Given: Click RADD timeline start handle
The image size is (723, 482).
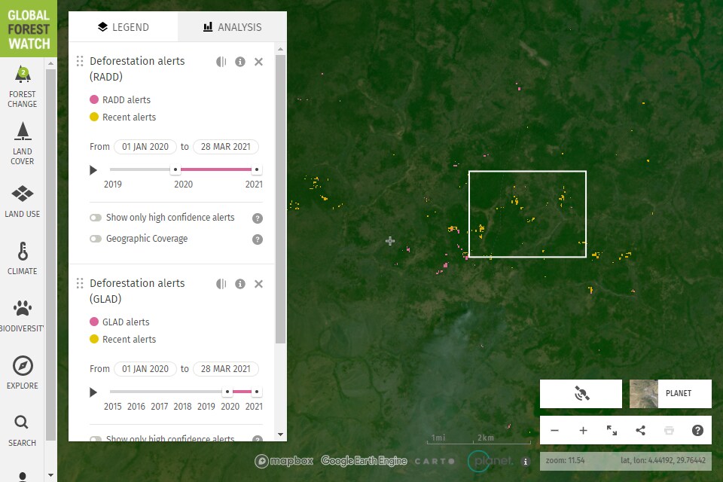Looking at the screenshot, I should 175,169.
